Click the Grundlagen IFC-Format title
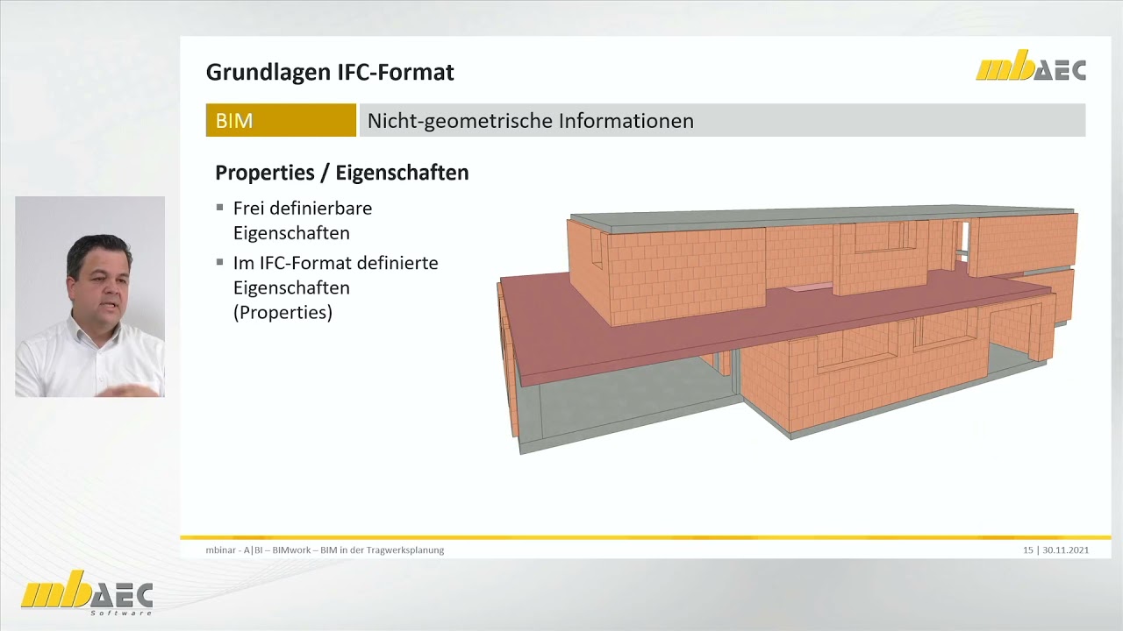1123x631 pixels. tap(330, 72)
